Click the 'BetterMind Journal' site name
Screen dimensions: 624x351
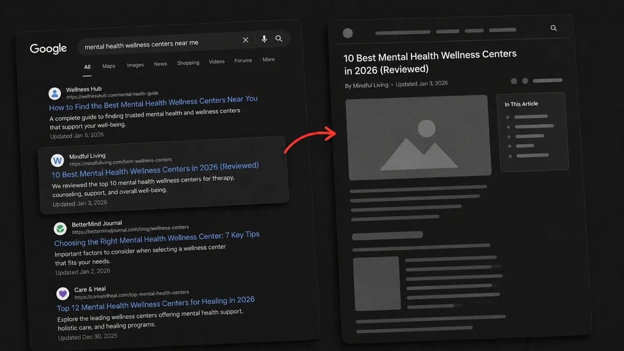(97, 224)
